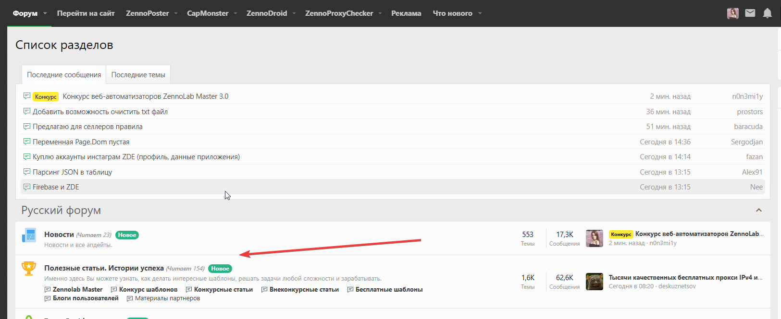
Task: Open thread Переменная Page.Dom пустая
Action: (x=81, y=142)
